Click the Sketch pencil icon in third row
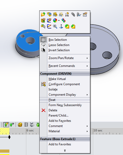 coord(49,26)
